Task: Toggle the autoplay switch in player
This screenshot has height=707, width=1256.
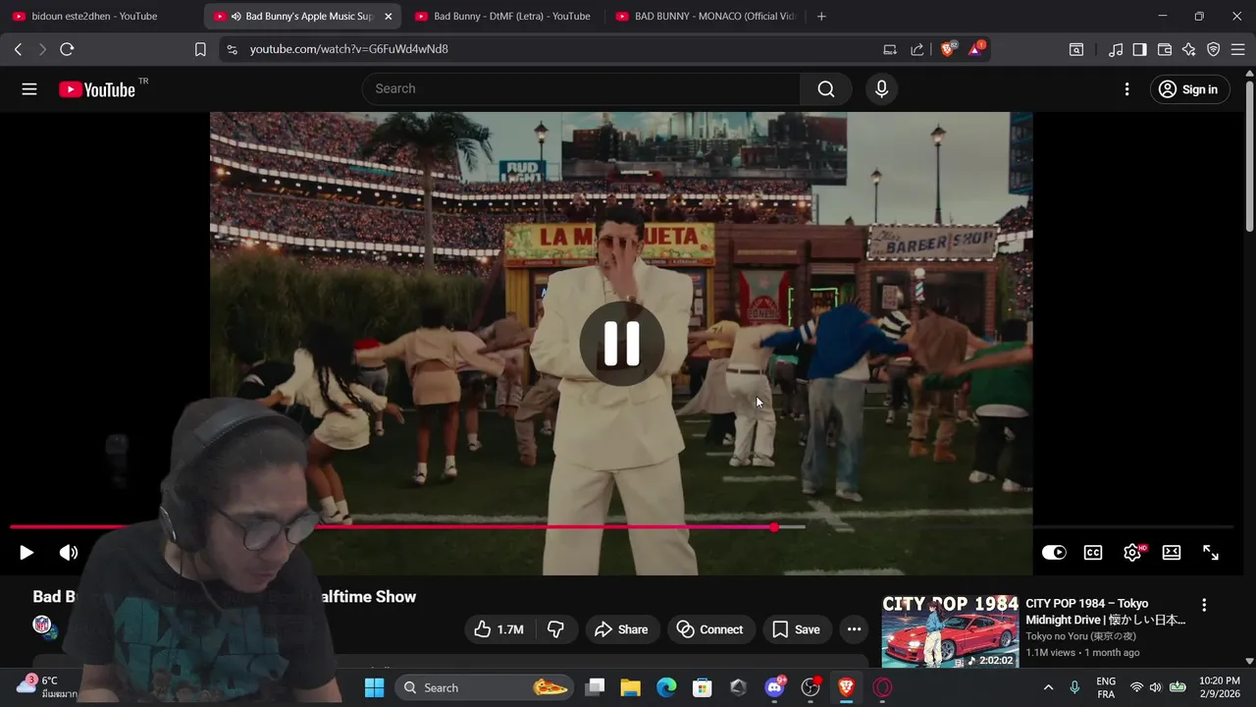Action: pos(1054,553)
